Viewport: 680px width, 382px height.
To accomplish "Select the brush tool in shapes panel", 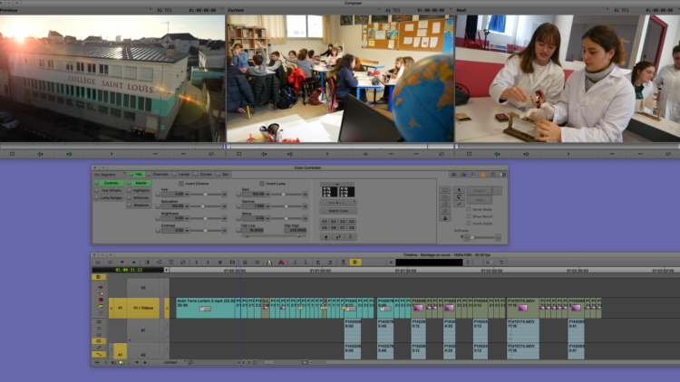I will 459,204.
